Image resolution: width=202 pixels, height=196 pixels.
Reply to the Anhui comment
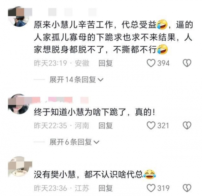tap(106, 63)
